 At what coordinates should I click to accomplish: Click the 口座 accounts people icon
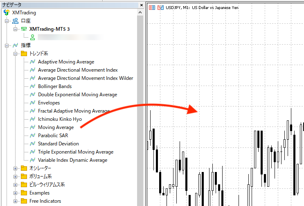pos(15,21)
